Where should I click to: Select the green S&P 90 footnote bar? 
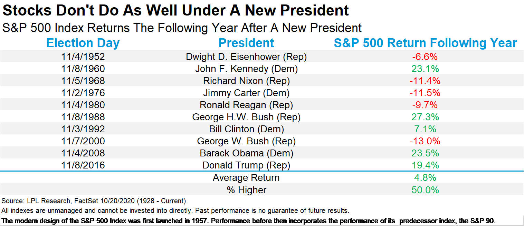262,220
